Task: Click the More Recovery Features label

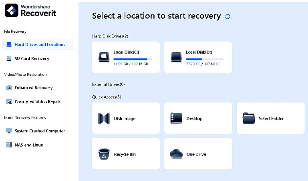Action: coord(25,118)
